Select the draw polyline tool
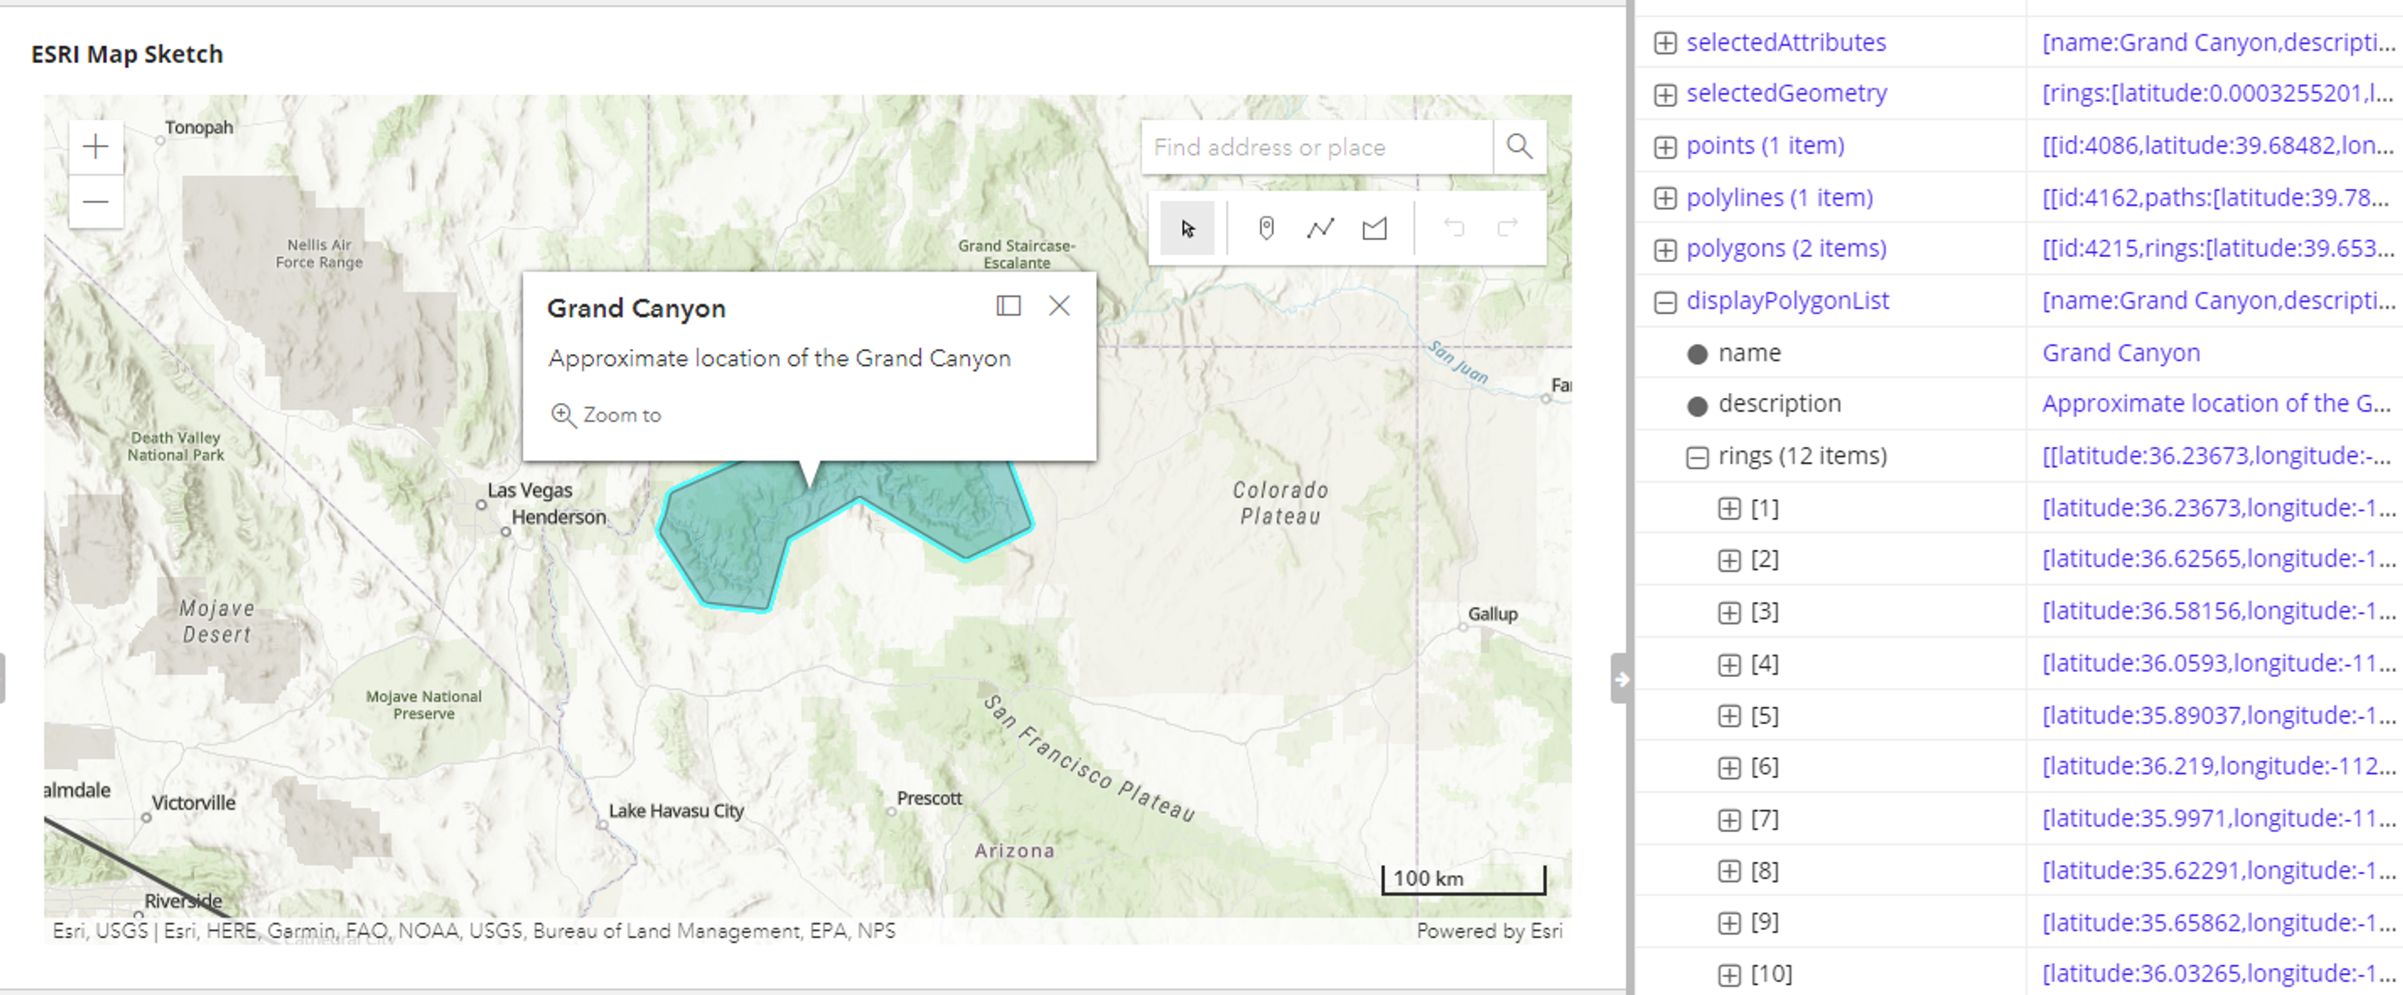2403x995 pixels. click(1320, 228)
